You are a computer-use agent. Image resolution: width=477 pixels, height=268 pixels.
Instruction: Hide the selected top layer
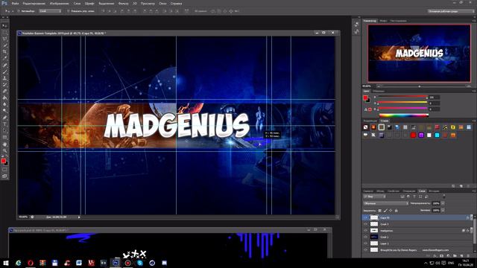tap(365, 217)
